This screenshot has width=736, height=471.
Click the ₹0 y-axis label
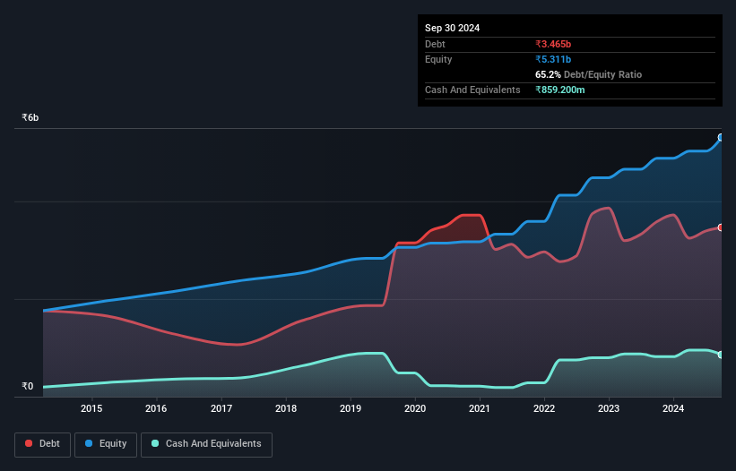tap(28, 386)
